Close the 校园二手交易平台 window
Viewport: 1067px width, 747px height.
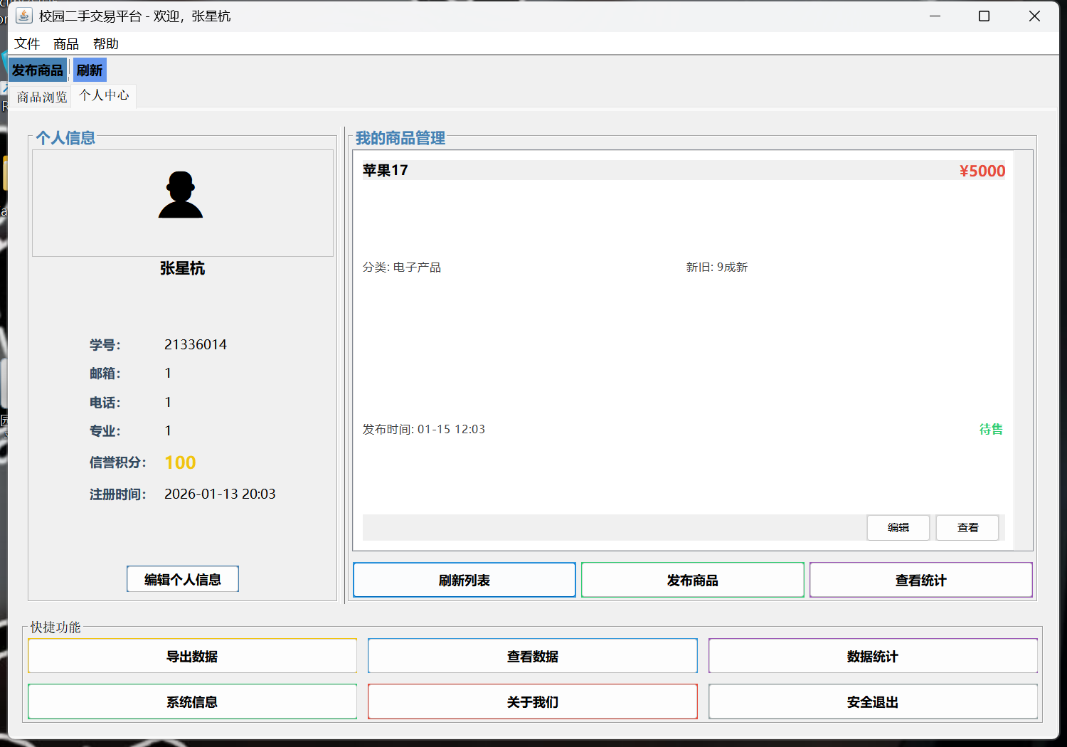pyautogui.click(x=1034, y=16)
